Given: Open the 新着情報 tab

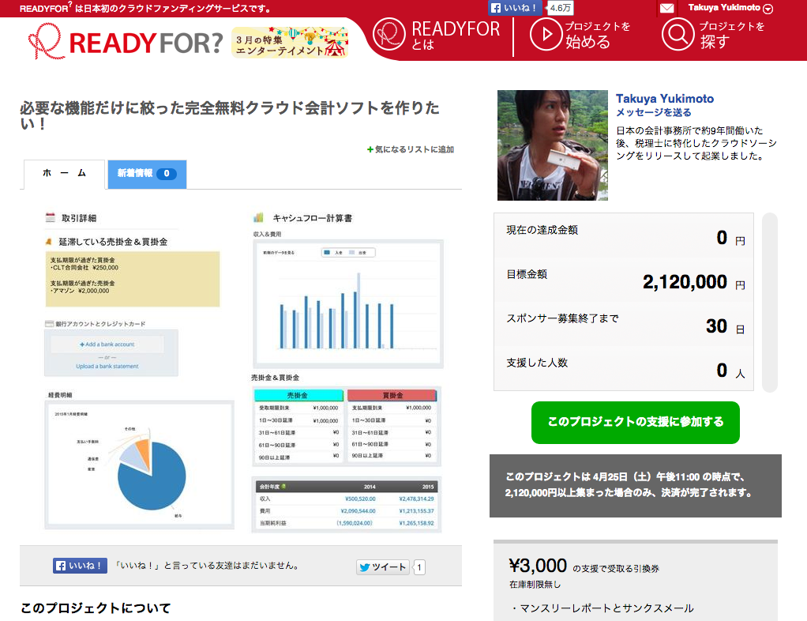Looking at the screenshot, I should tap(146, 174).
